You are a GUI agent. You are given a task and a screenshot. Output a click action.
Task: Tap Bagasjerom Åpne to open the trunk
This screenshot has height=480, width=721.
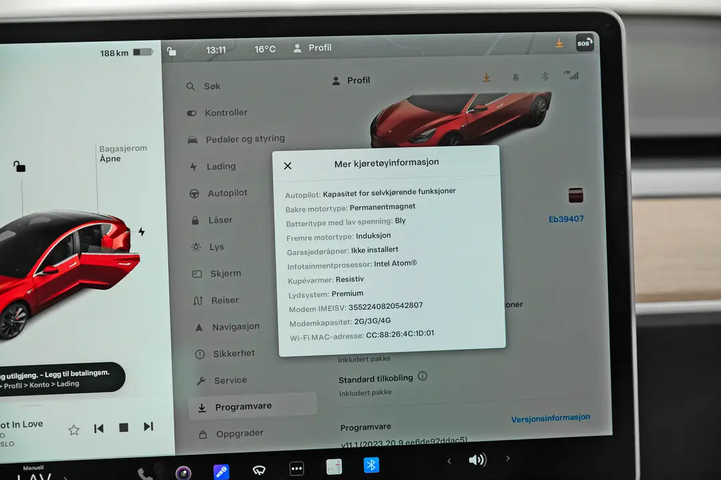pyautogui.click(x=123, y=153)
